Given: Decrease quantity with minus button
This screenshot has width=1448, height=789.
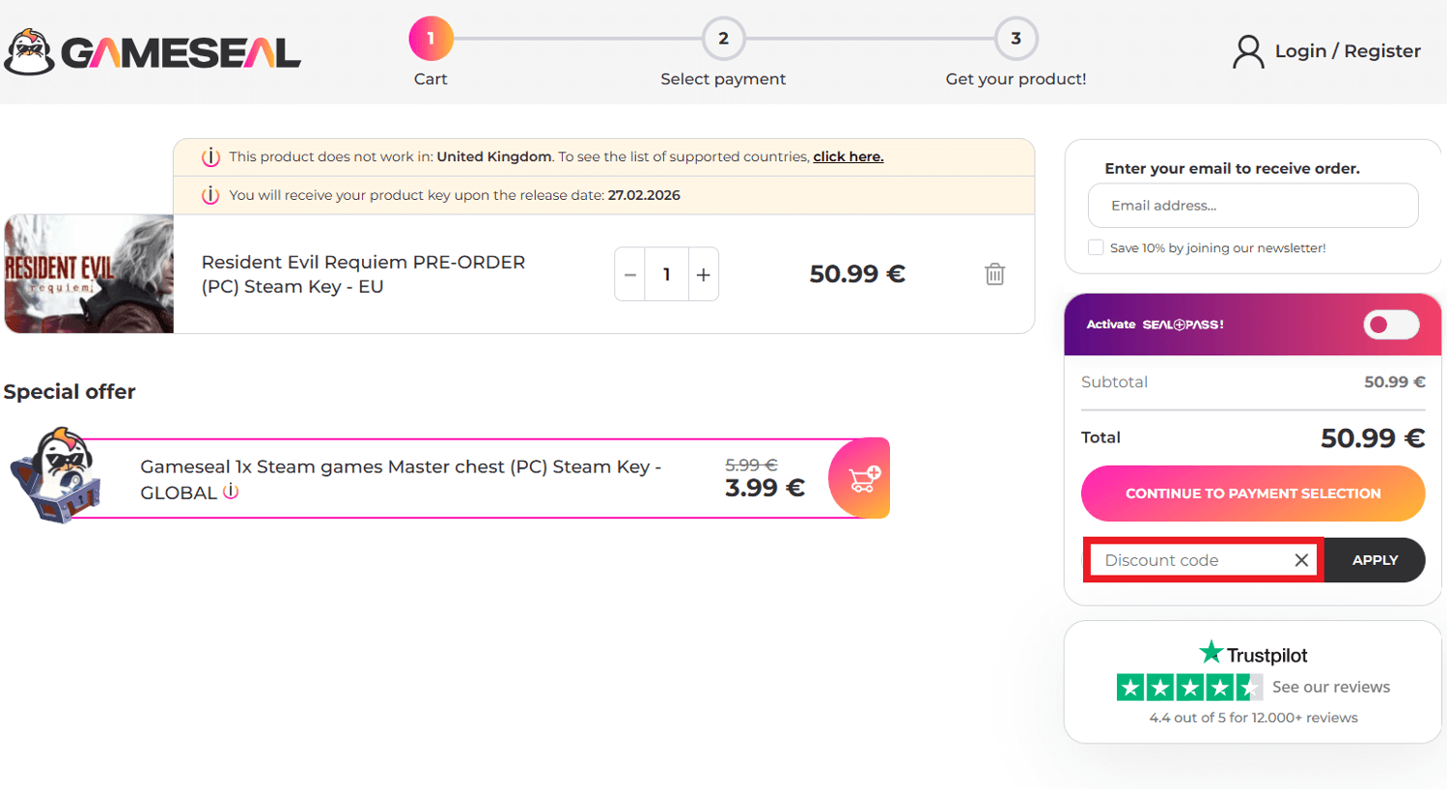Looking at the screenshot, I should (629, 273).
